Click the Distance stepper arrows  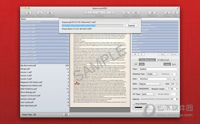pos(177,74)
